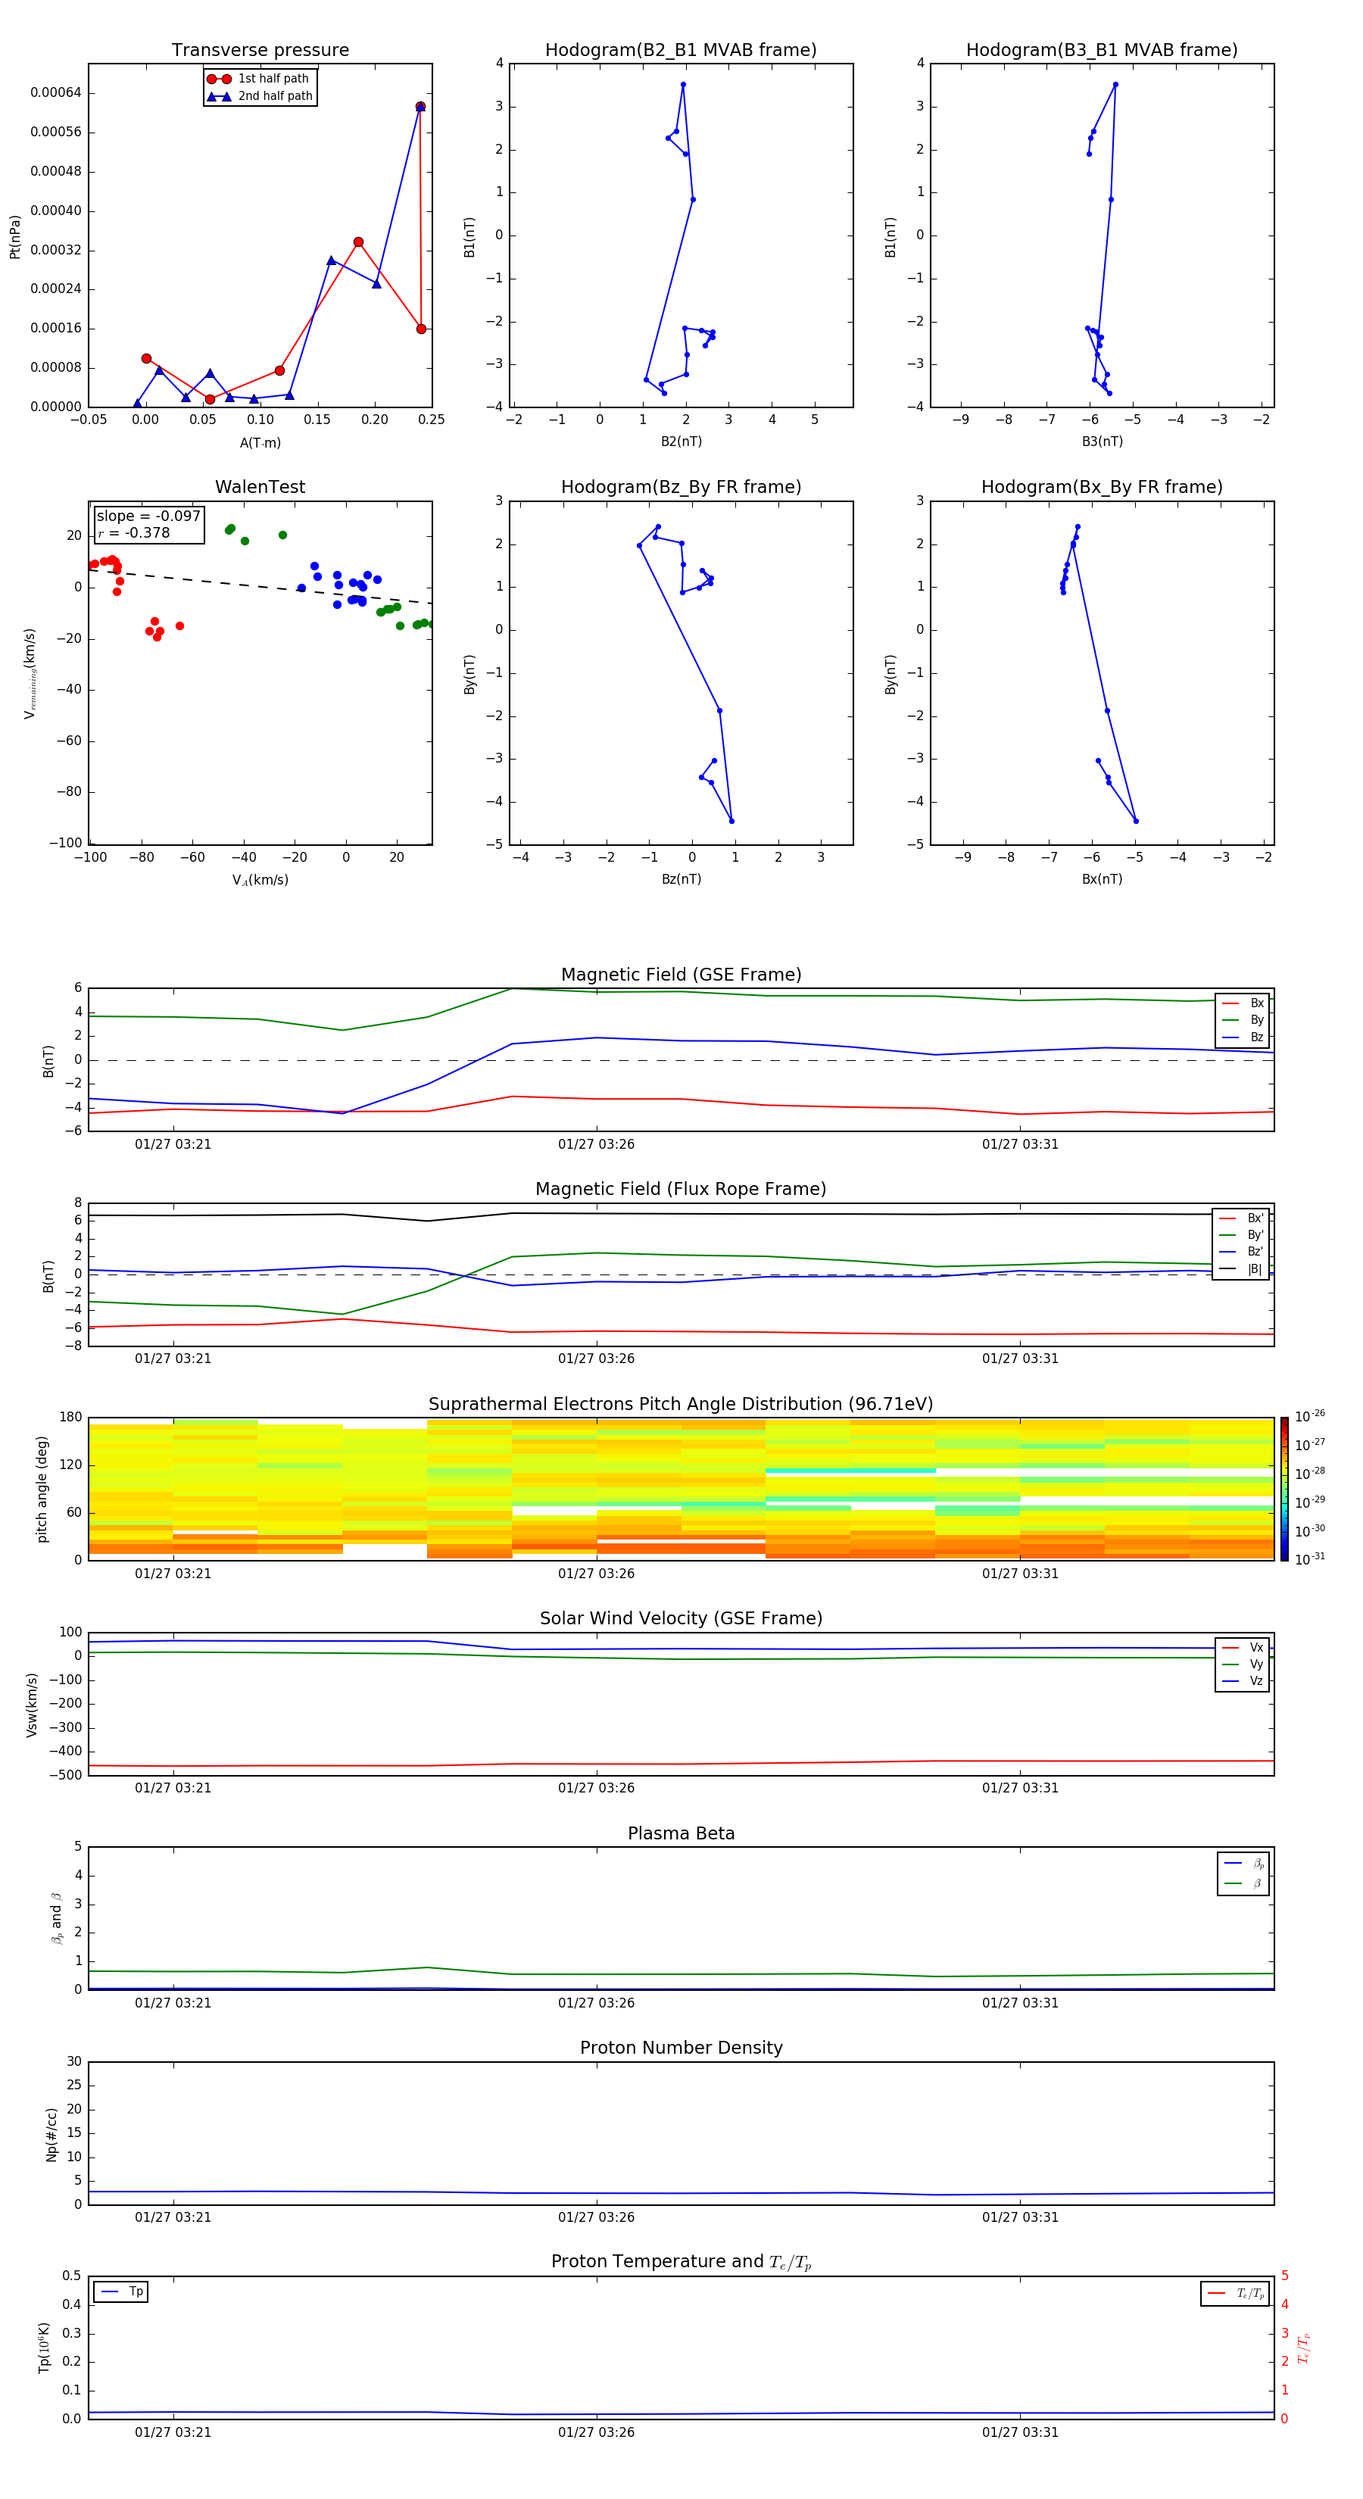This screenshot has height=2499, width=1363.
Task: Click the "Tp(10^6K)" y-axis label
Action: pos(44,2348)
